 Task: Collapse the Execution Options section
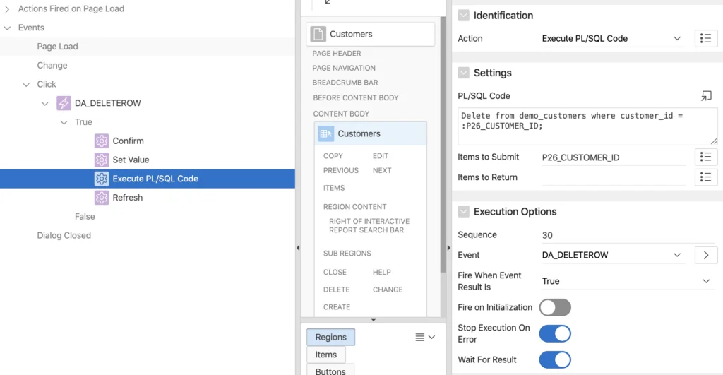(x=463, y=212)
